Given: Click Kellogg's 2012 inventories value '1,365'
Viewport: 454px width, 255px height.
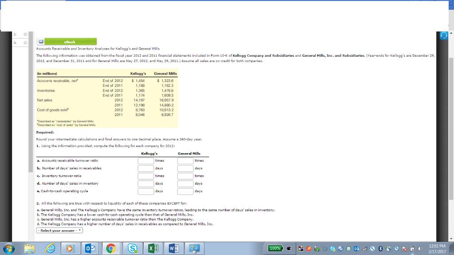Looking at the screenshot, I should click(x=140, y=91).
